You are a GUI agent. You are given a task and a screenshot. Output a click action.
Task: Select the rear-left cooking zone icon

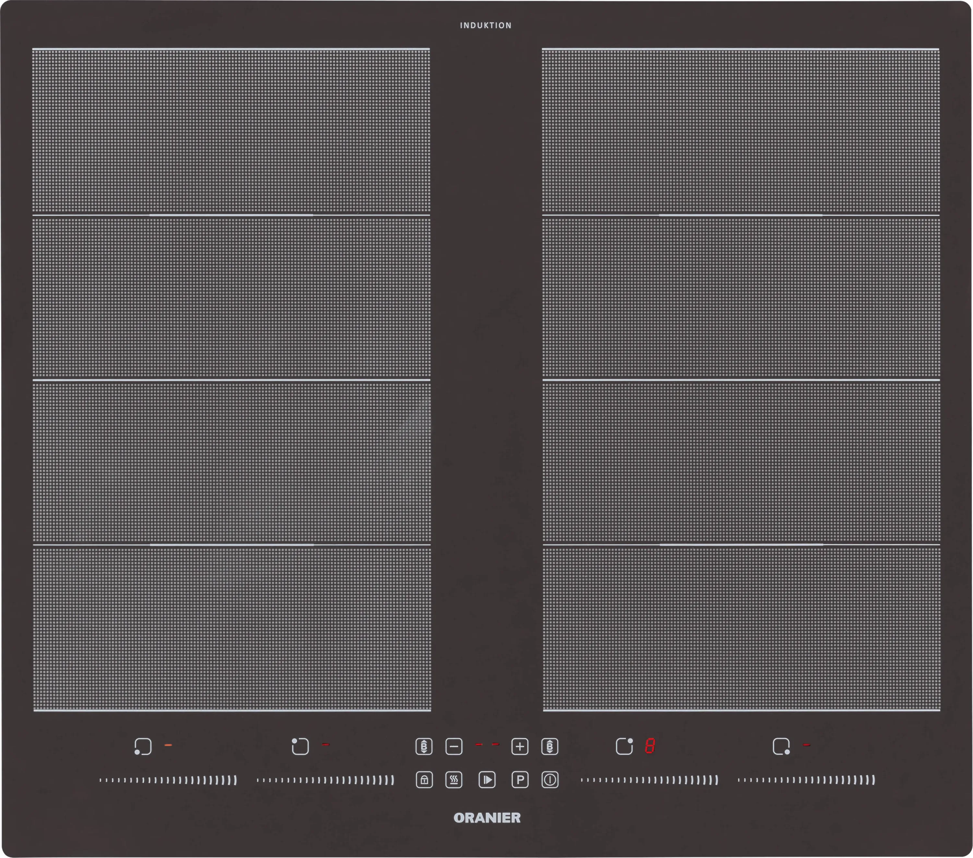tap(300, 747)
